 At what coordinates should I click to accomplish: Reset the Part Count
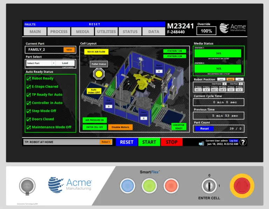coord(205,128)
